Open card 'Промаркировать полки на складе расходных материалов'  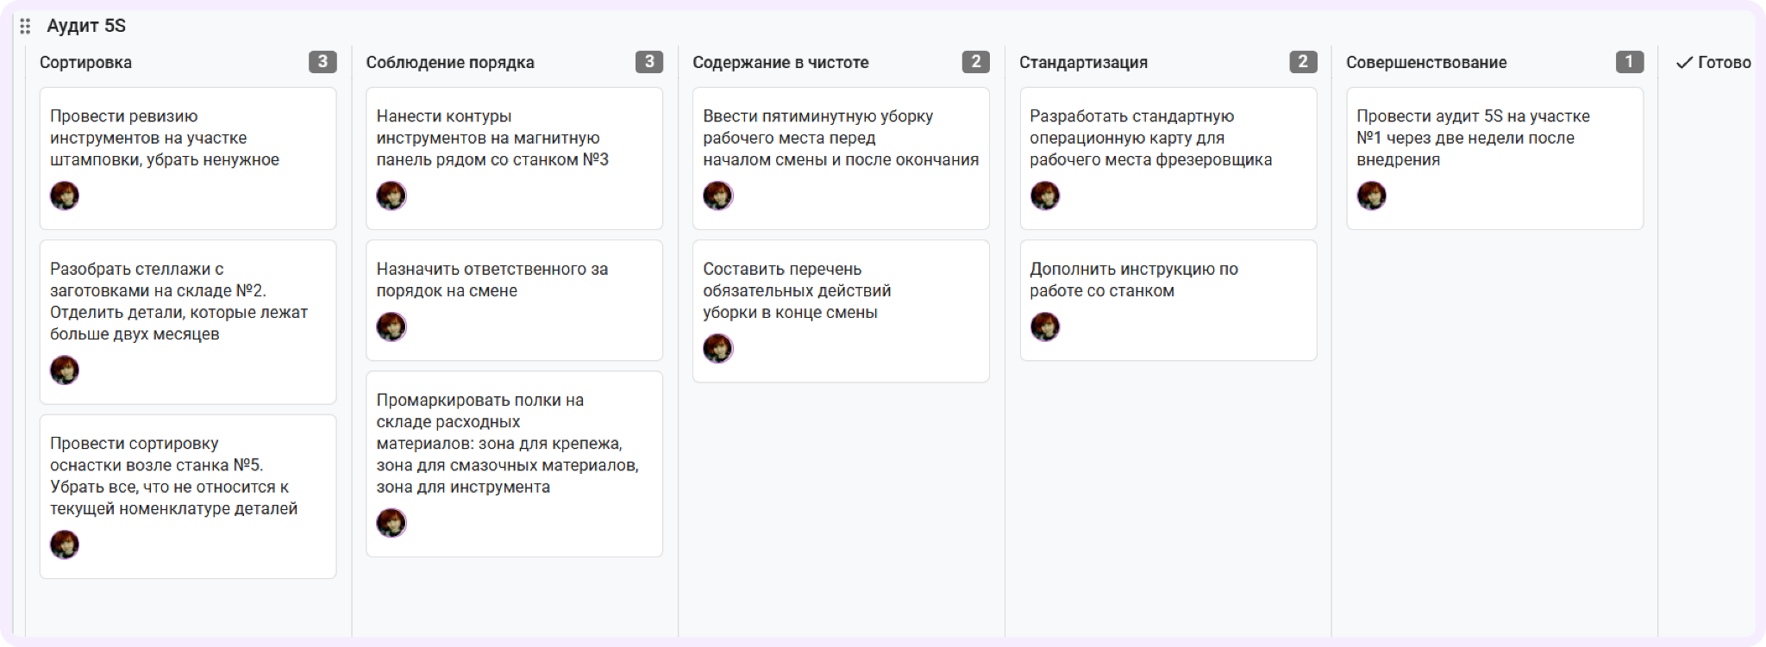coord(514,463)
